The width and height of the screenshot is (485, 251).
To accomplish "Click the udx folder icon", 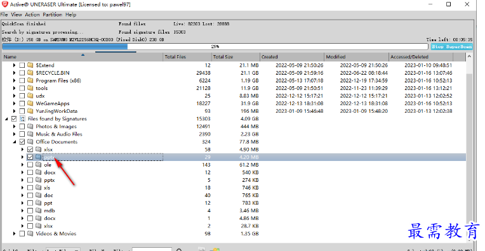I will click(30, 96).
